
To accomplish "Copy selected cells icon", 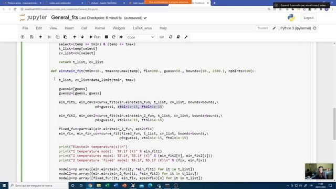I will pyautogui.click(x=57, y=37).
